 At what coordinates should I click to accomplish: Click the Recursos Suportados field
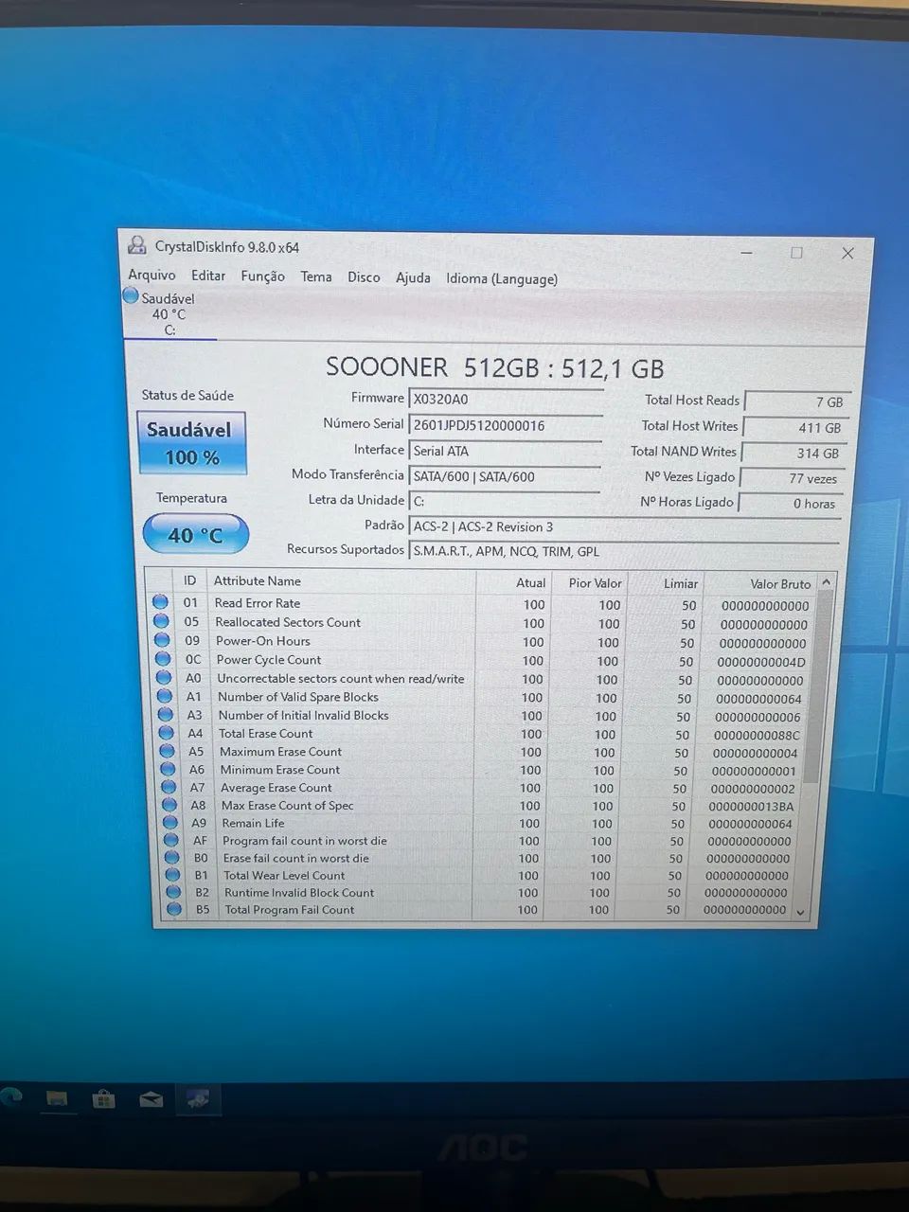coord(624,551)
